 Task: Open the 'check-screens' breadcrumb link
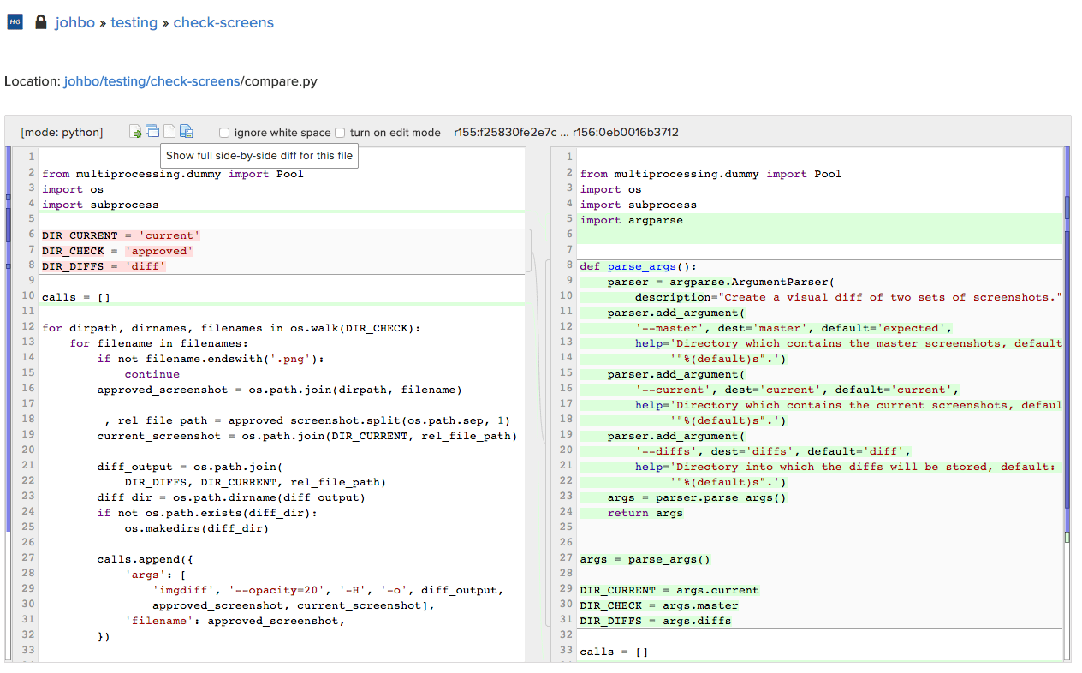pos(223,21)
